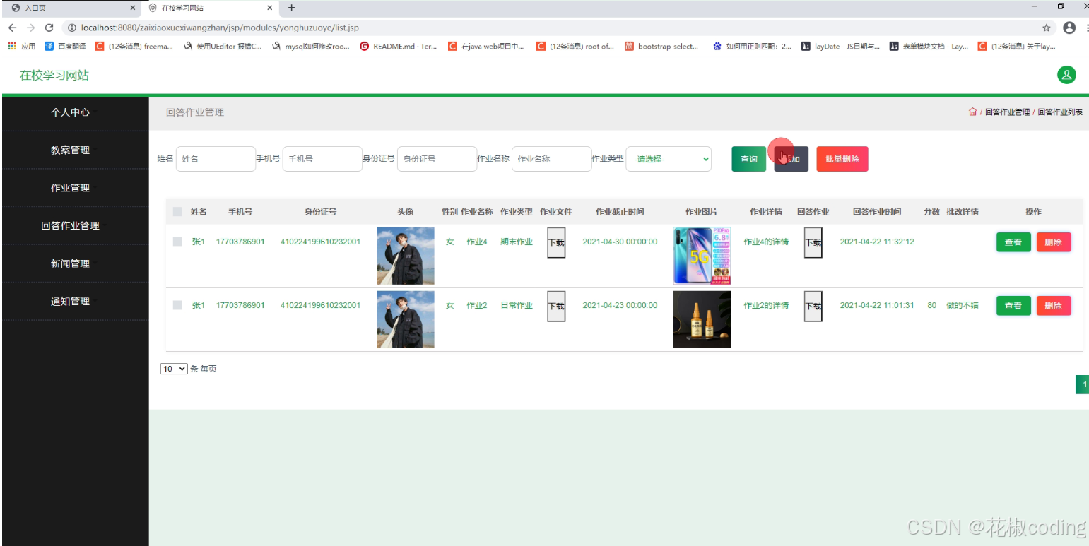Image resolution: width=1089 pixels, height=546 pixels.
Task: Click 删除 for 作业4 row
Action: [x=1054, y=242]
